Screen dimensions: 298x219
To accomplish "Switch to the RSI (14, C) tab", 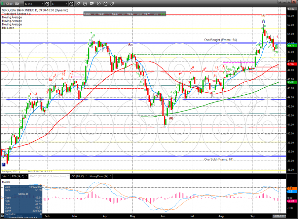I will (x=18, y=176).
